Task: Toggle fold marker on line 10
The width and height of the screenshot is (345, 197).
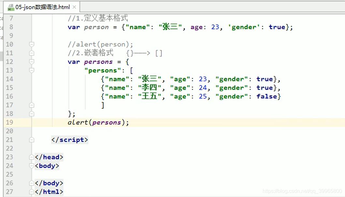Action: click(32, 44)
